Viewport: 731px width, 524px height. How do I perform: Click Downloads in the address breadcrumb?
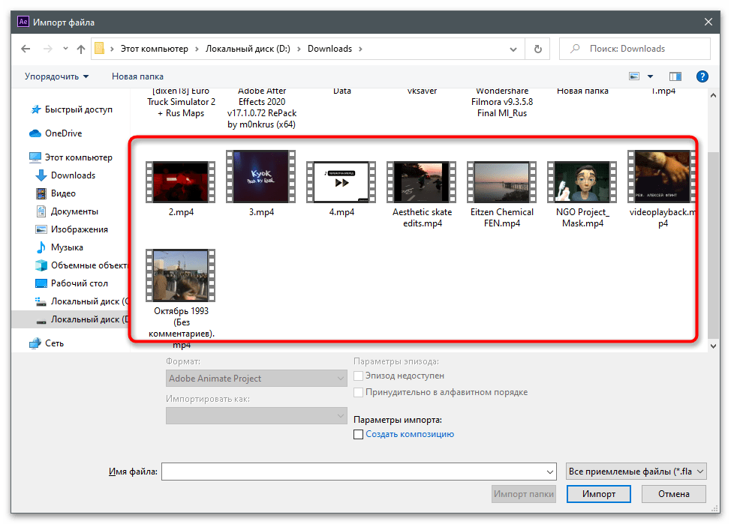click(x=329, y=49)
